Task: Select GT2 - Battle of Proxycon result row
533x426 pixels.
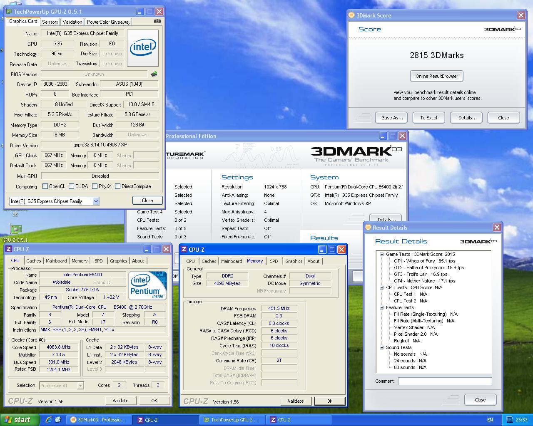Action: (429, 267)
